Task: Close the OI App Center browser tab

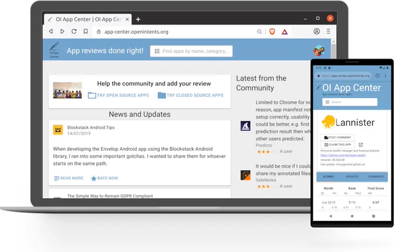Action: pos(127,19)
